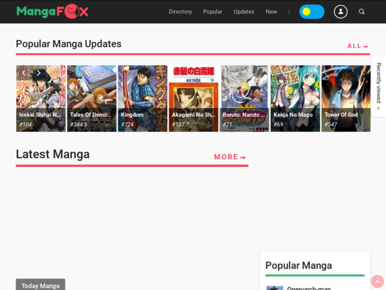
Task: Go to the Updates page
Action: point(244,12)
